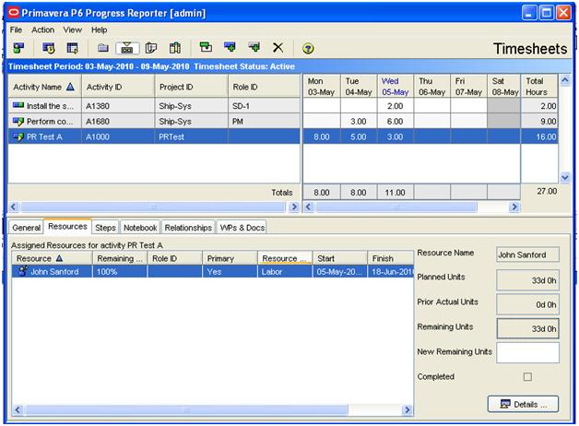The height and width of the screenshot is (426, 579).
Task: Click the gray add plus toolbar icon
Action: coord(254,47)
